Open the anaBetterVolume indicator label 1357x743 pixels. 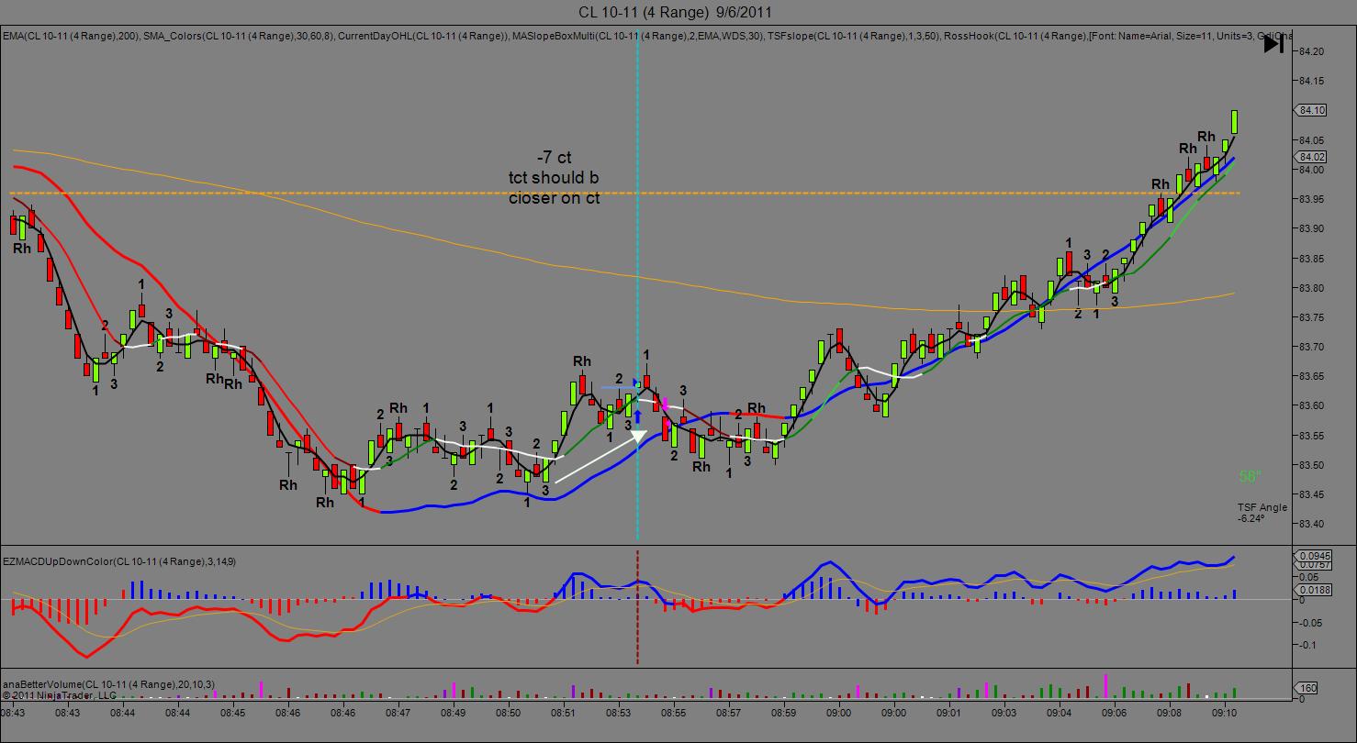[109, 683]
